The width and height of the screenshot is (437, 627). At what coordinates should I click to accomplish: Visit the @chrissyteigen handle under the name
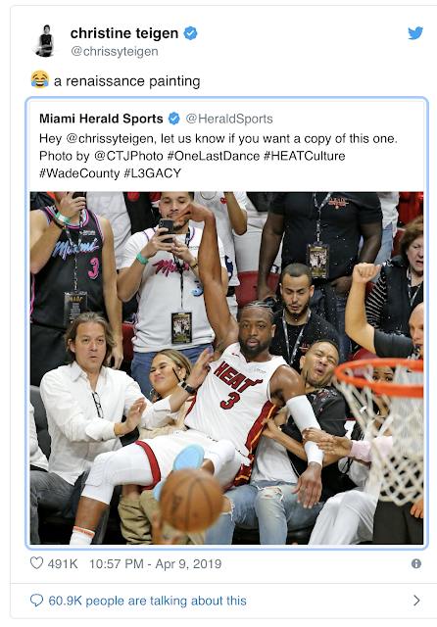tap(115, 52)
